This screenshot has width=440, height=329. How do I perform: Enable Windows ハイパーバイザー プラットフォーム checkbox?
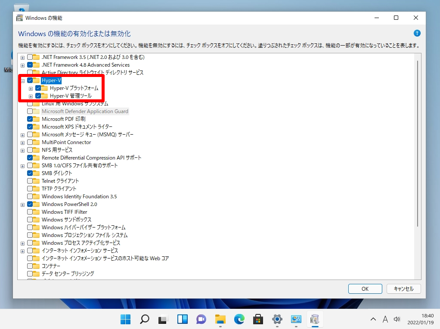(x=30, y=228)
